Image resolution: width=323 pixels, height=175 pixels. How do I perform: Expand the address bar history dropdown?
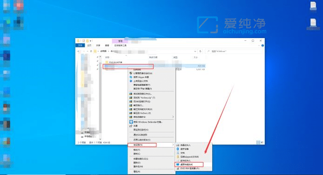195,51
